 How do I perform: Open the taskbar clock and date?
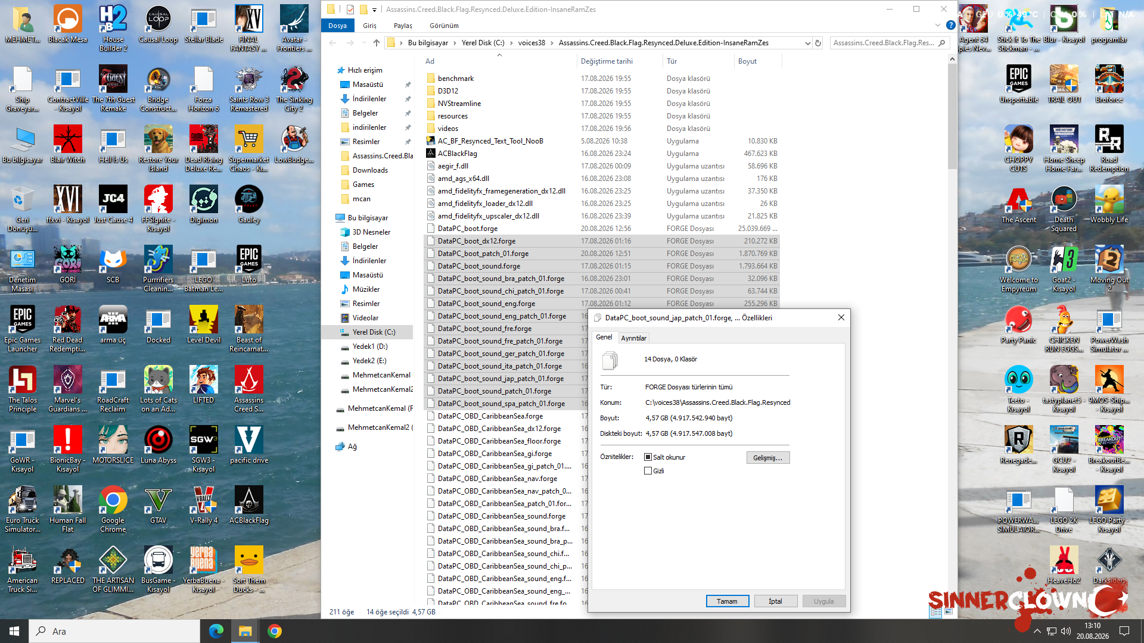[1092, 631]
